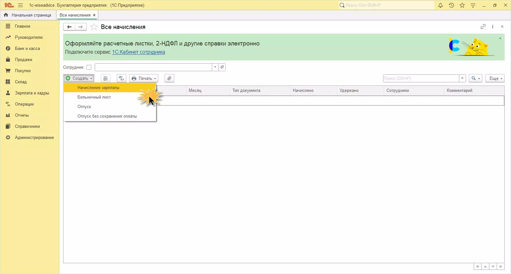This screenshot has width=511, height=274.
Task: Open the Операции section
Action: tap(24, 104)
